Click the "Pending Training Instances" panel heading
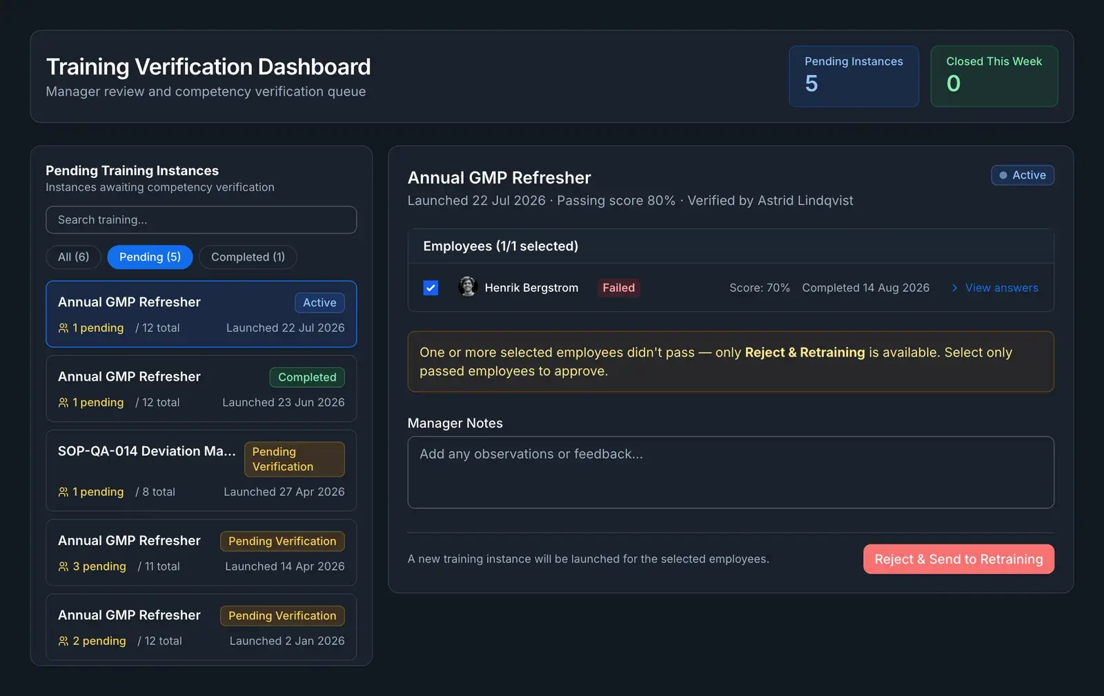 click(132, 170)
